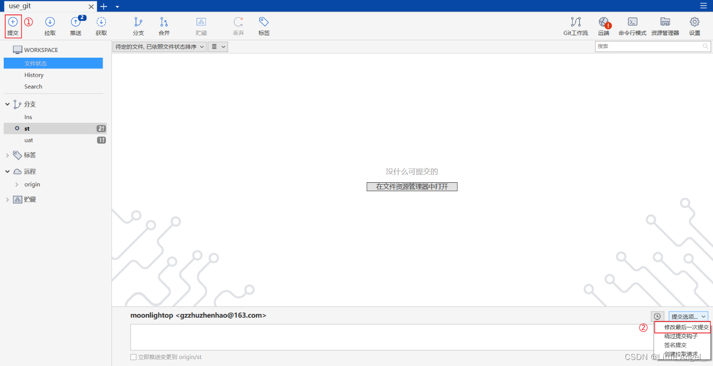Expand the 标签 section in sidebar
The image size is (713, 366).
click(7, 155)
